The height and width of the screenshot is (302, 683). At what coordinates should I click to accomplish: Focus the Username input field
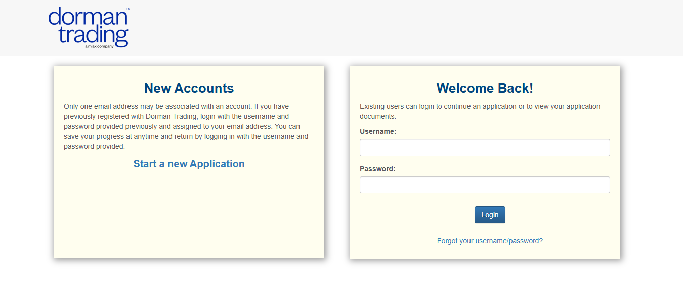[x=484, y=147]
